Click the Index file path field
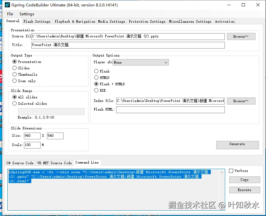 click(170, 101)
